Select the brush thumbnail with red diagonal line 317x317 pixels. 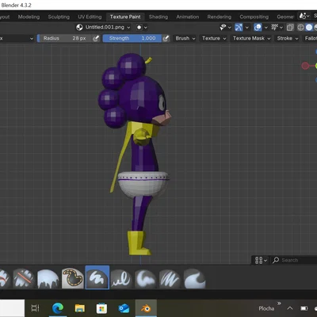pyautogui.click(x=24, y=278)
